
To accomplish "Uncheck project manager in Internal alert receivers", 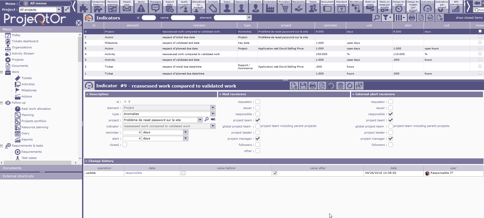I will point(391,139).
